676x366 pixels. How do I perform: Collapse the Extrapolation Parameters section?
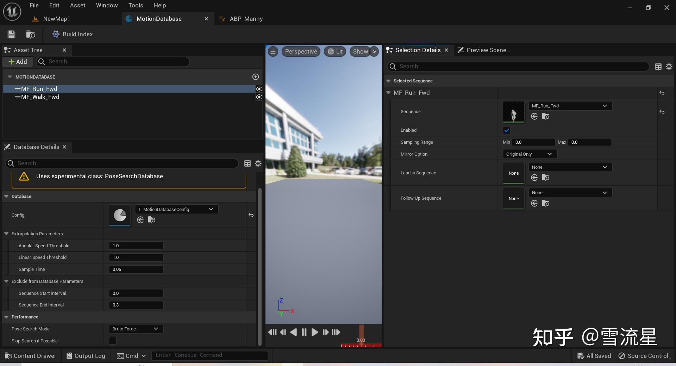(6, 234)
